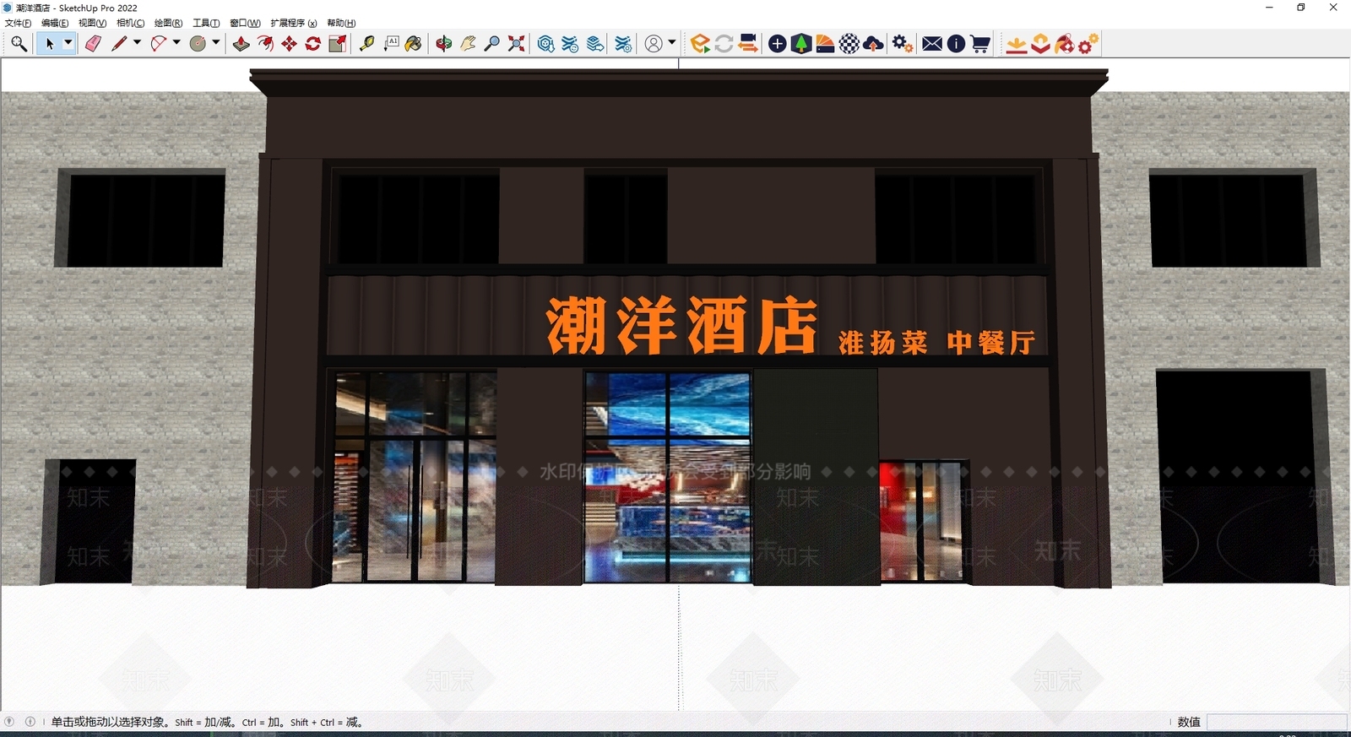Expand the Arc tool dropdown arrow
This screenshot has height=737, width=1351.
176,43
